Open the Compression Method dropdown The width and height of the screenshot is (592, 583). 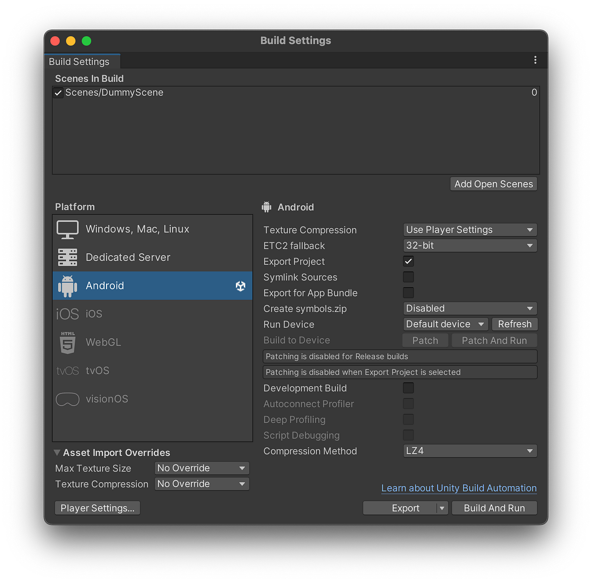click(x=469, y=451)
